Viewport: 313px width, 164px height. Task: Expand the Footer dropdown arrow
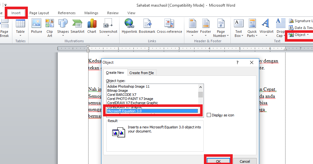(x=206, y=36)
